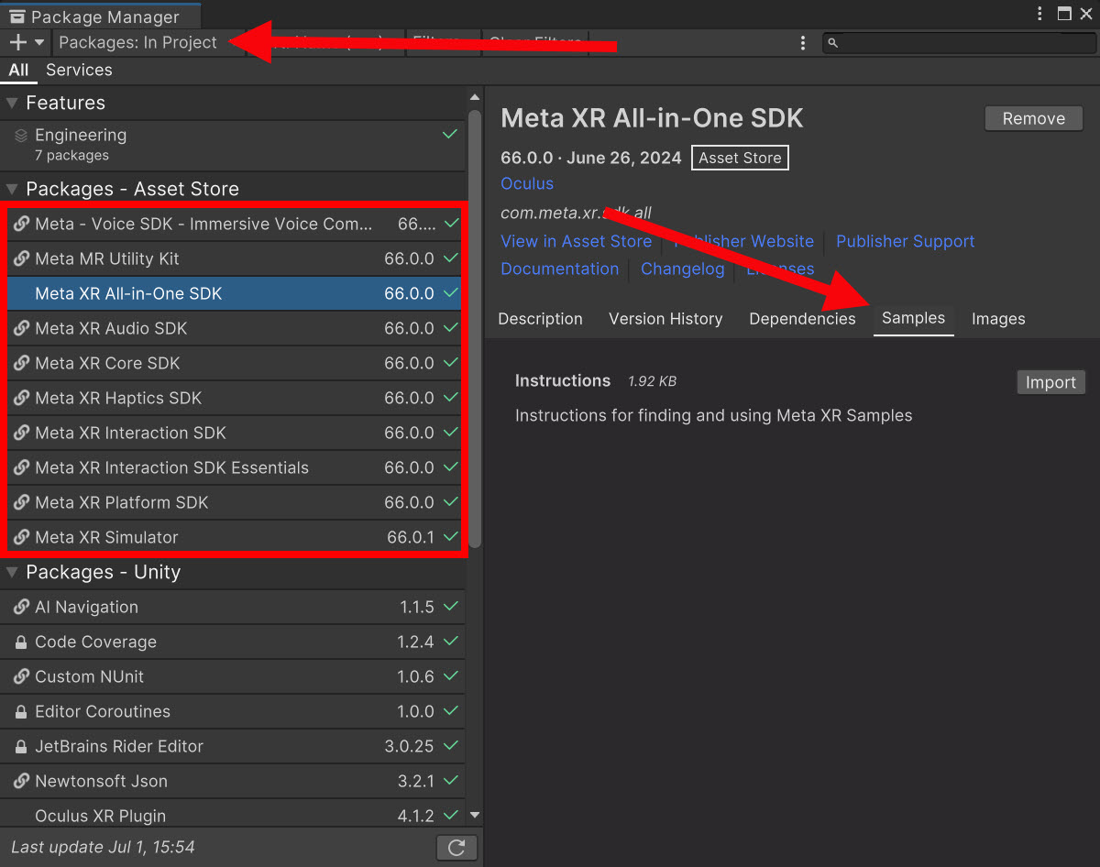The image size is (1100, 867).
Task: Click link icon beside Meta XR Core SDK
Action: (22, 363)
